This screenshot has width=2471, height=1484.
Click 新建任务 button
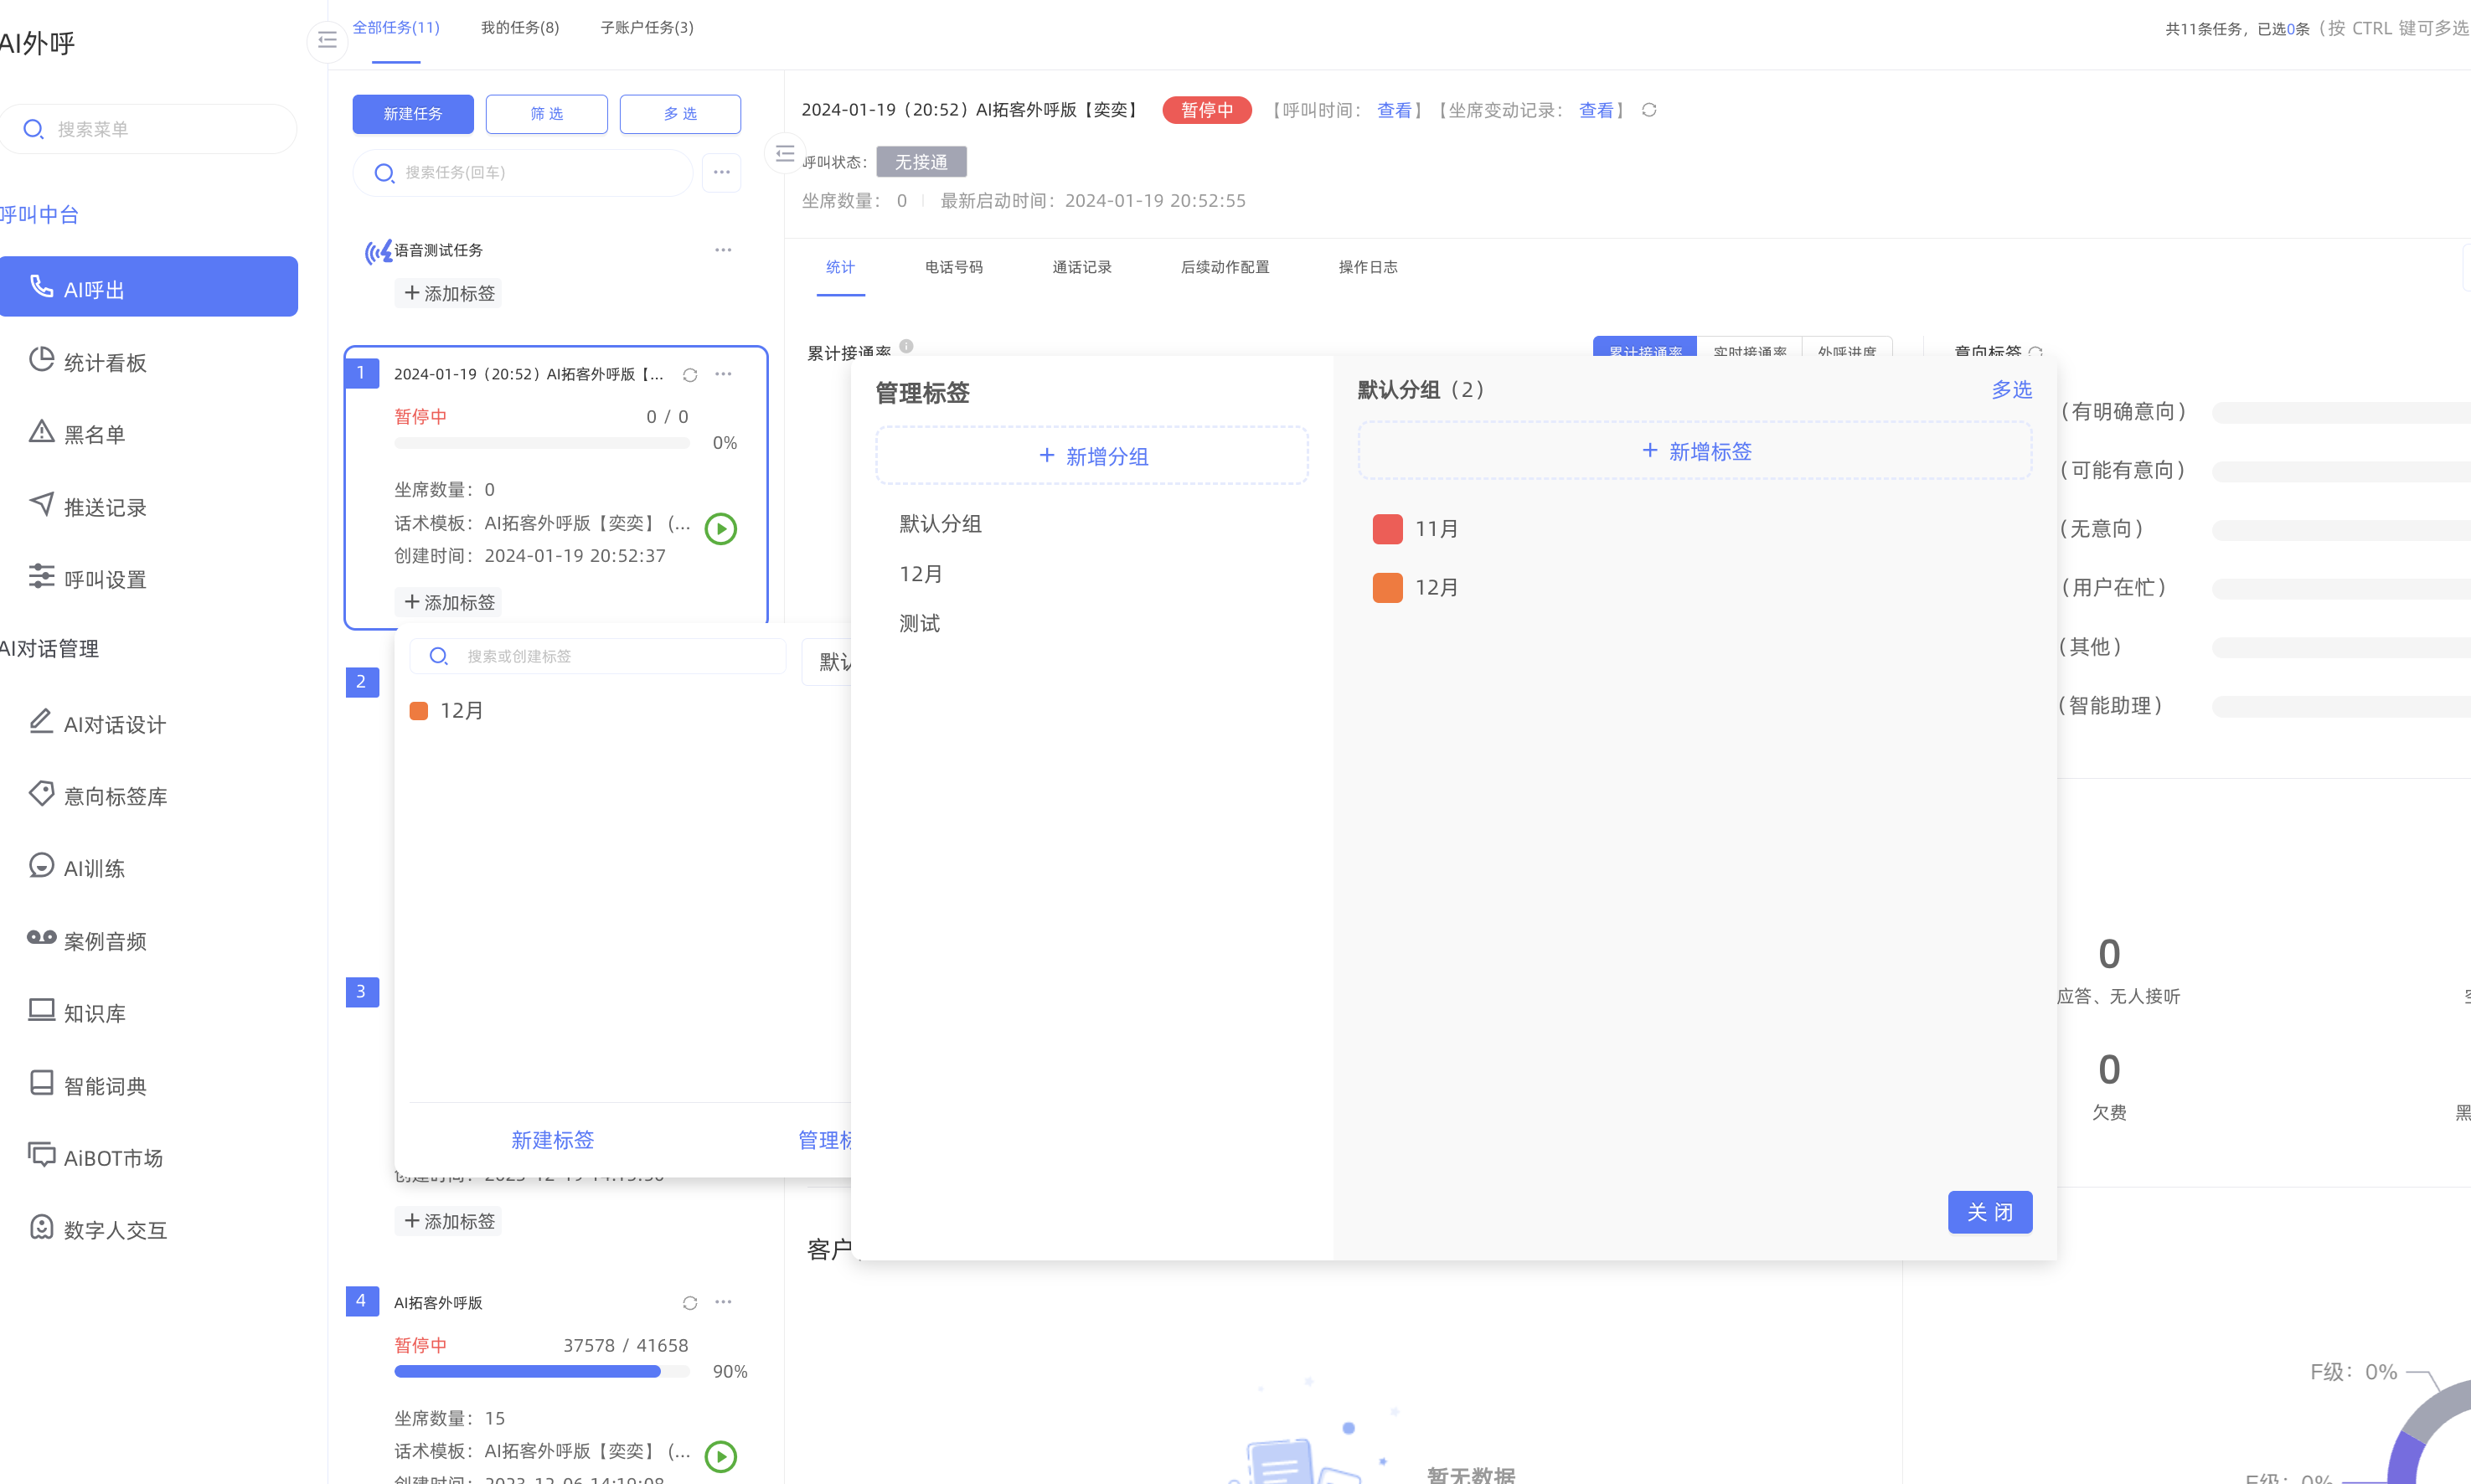(413, 114)
